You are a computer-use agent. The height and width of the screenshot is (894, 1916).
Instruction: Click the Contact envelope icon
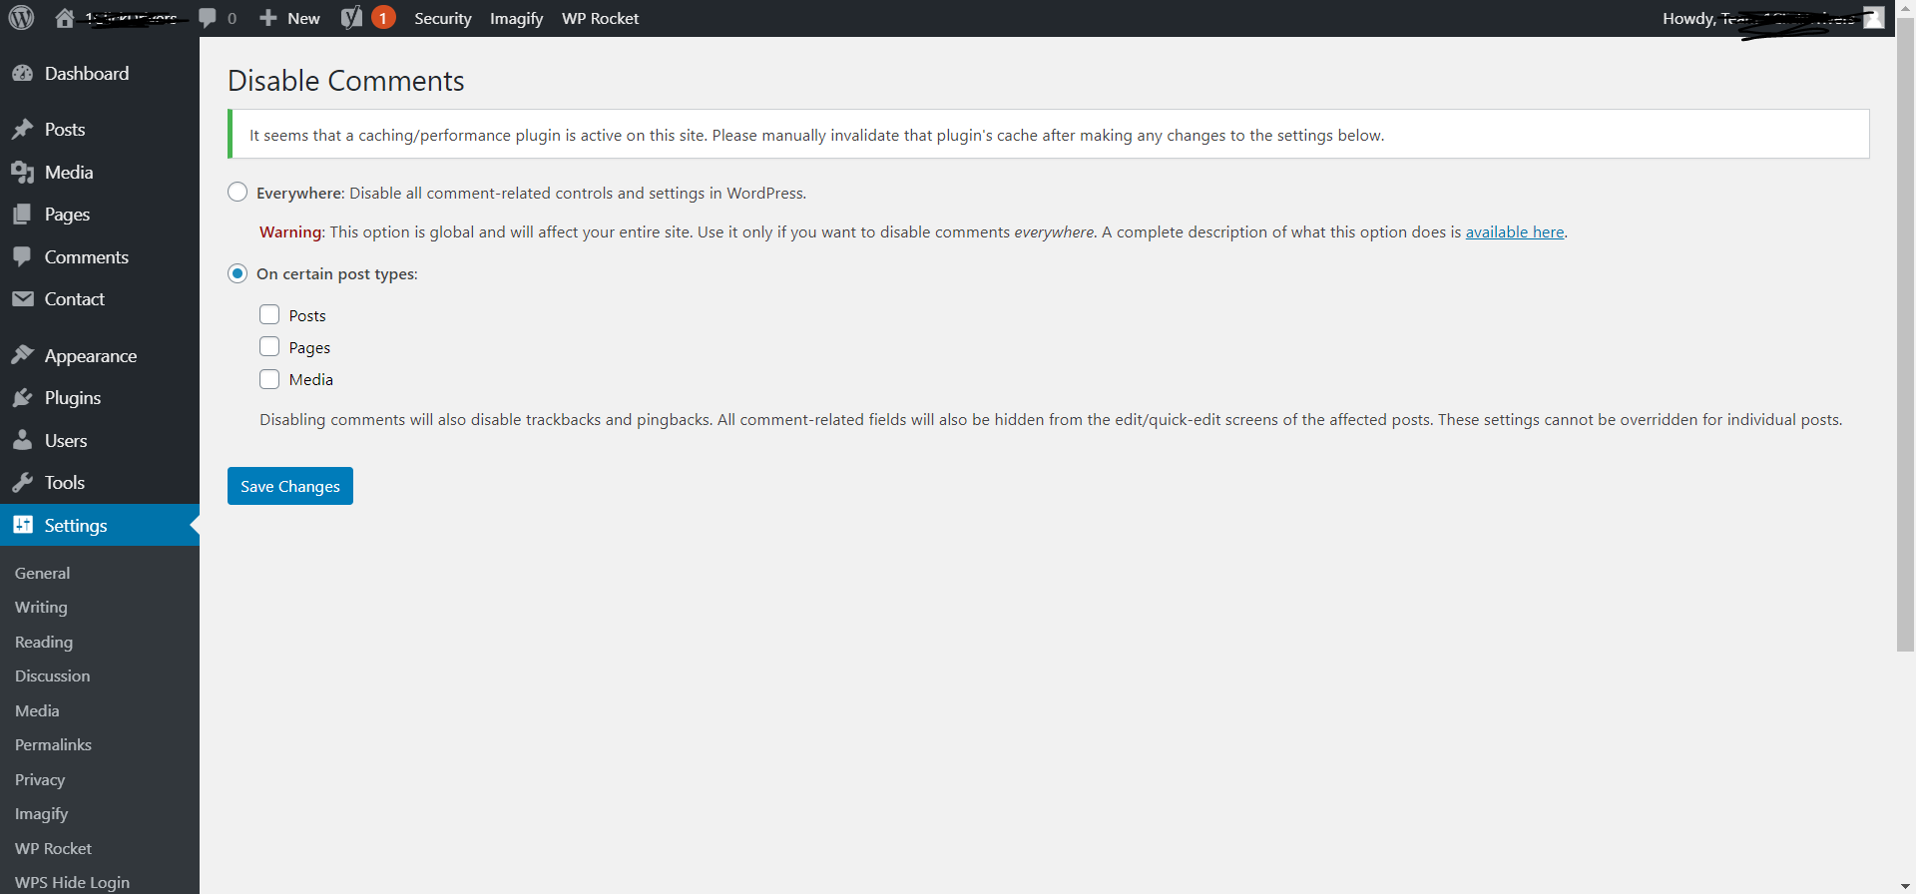click(x=22, y=299)
